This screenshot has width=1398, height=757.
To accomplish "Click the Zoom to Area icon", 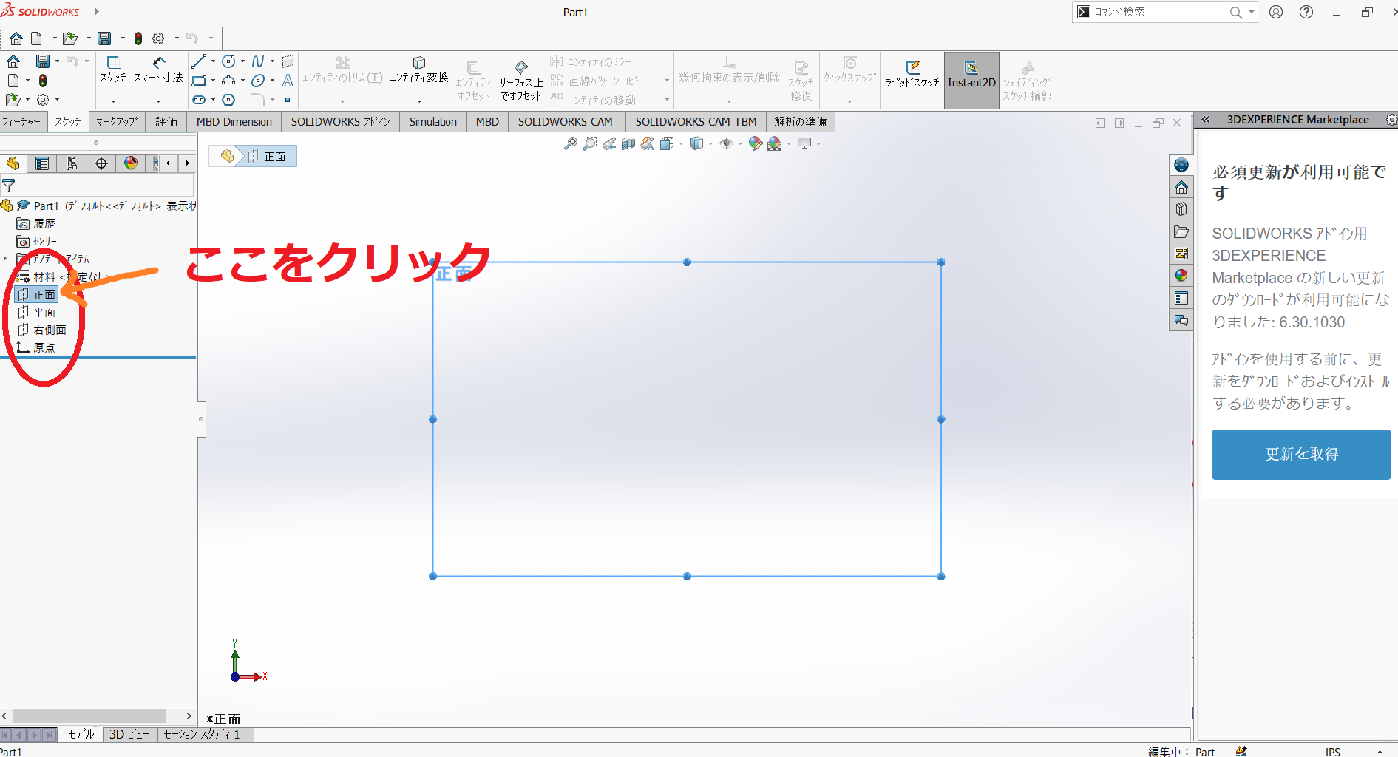I will pos(589,144).
